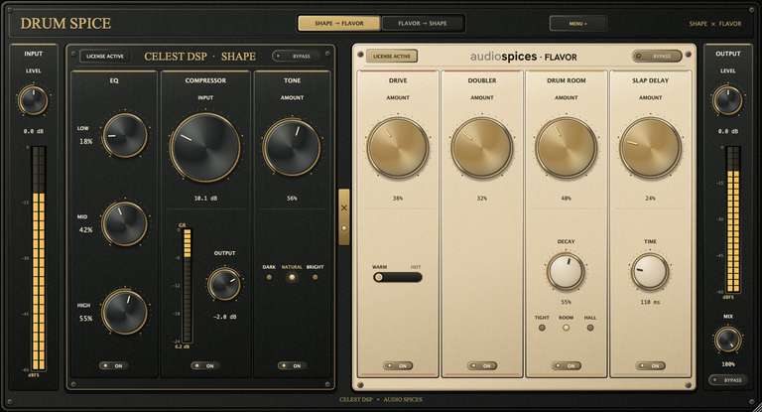Click the EQ LOW band knob
The width and height of the screenshot is (762, 412).
tap(125, 135)
